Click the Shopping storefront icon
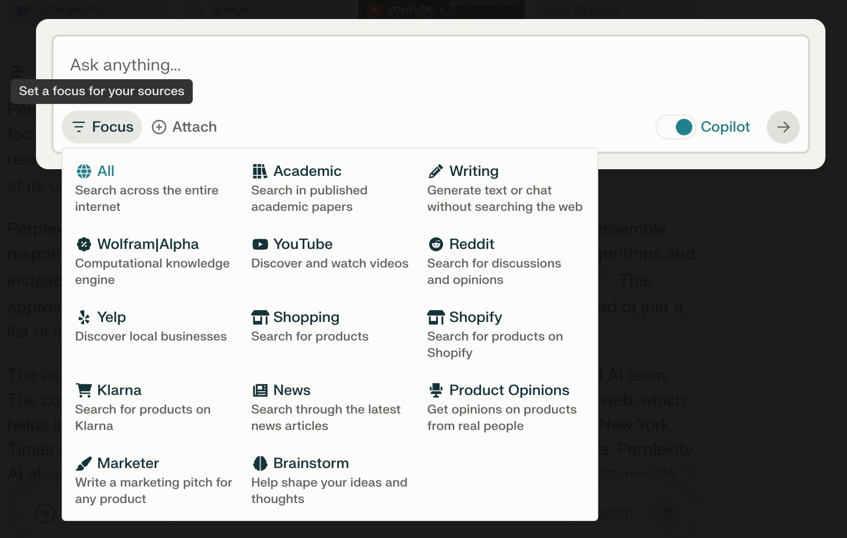This screenshot has height=538, width=847. coord(260,317)
